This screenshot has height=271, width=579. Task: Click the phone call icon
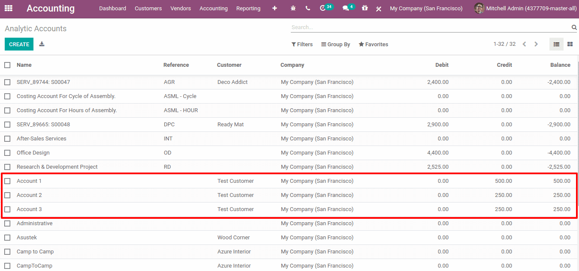tap(308, 8)
